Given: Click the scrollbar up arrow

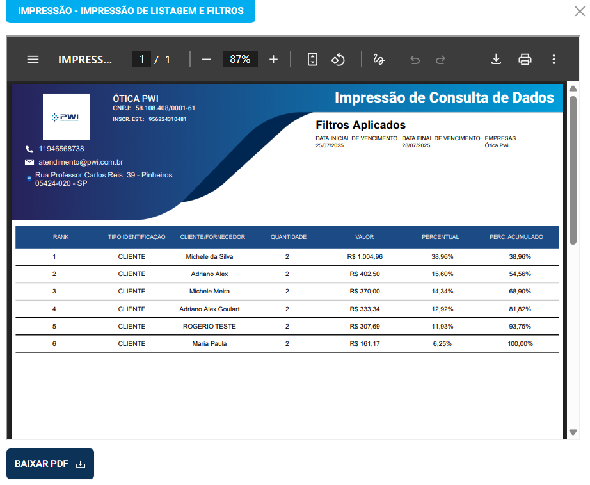Looking at the screenshot, I should tap(573, 89).
